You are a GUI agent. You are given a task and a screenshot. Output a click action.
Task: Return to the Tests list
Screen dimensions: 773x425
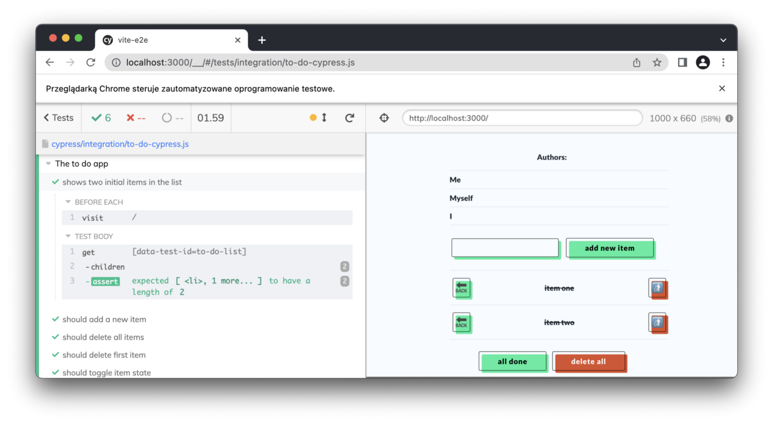[58, 118]
